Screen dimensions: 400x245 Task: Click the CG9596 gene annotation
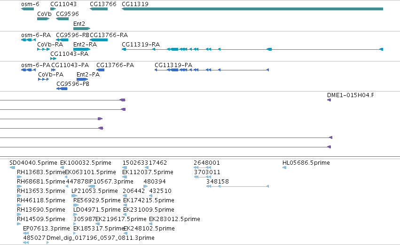62,19
